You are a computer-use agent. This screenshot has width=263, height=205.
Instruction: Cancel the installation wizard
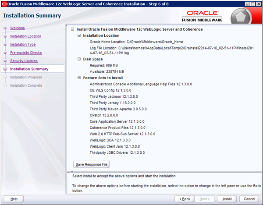249,199
